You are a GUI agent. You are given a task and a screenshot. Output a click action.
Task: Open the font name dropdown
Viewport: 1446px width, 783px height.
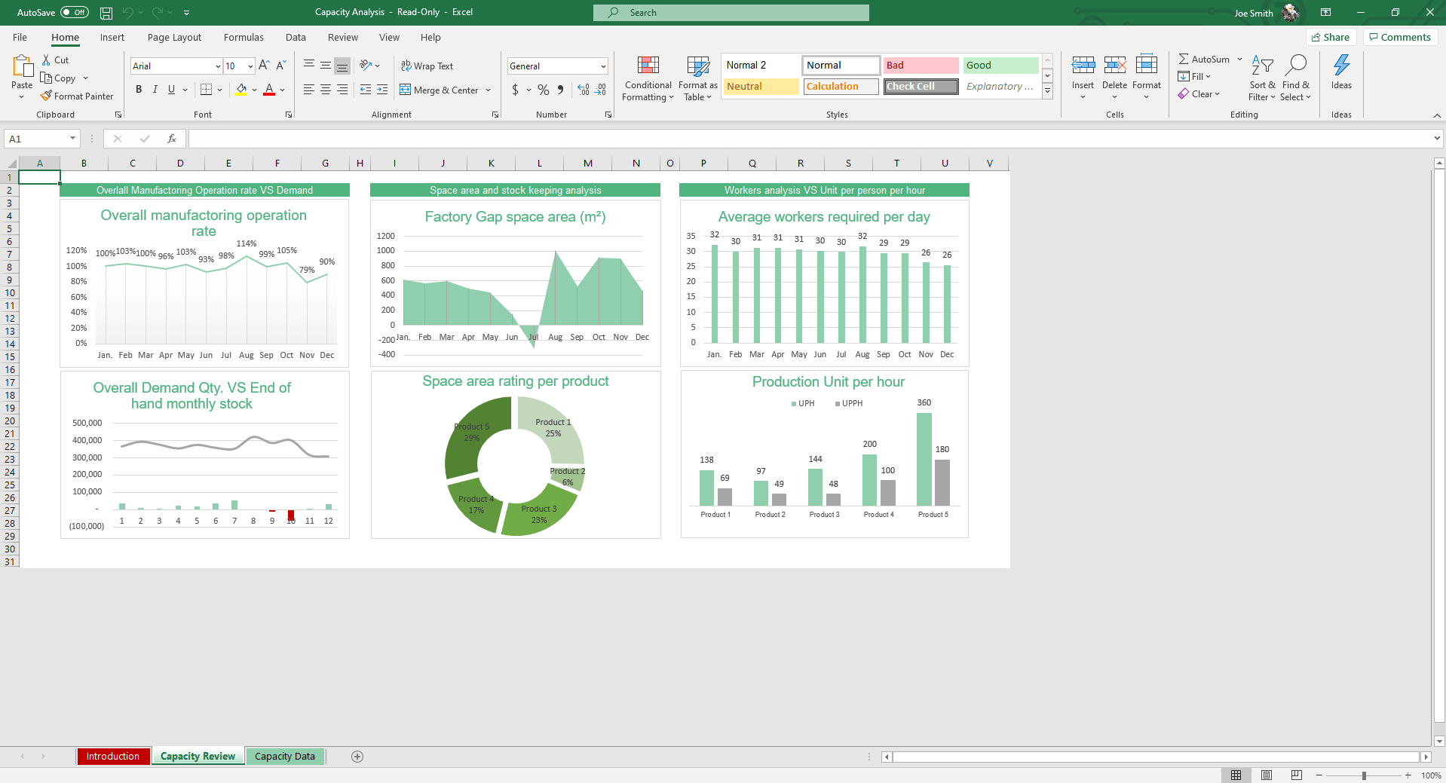(218, 66)
